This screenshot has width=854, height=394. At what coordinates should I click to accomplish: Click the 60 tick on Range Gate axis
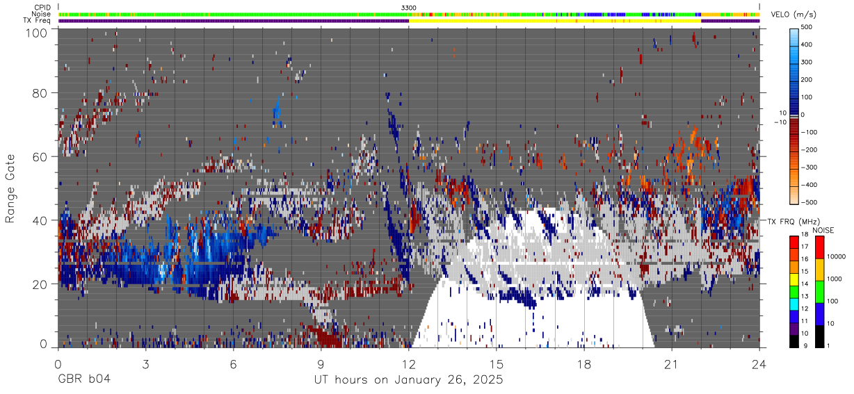(40, 156)
